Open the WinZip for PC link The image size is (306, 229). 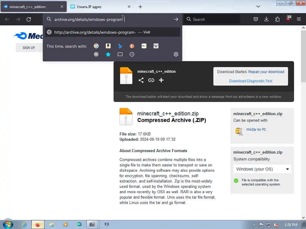pyautogui.click(x=256, y=129)
